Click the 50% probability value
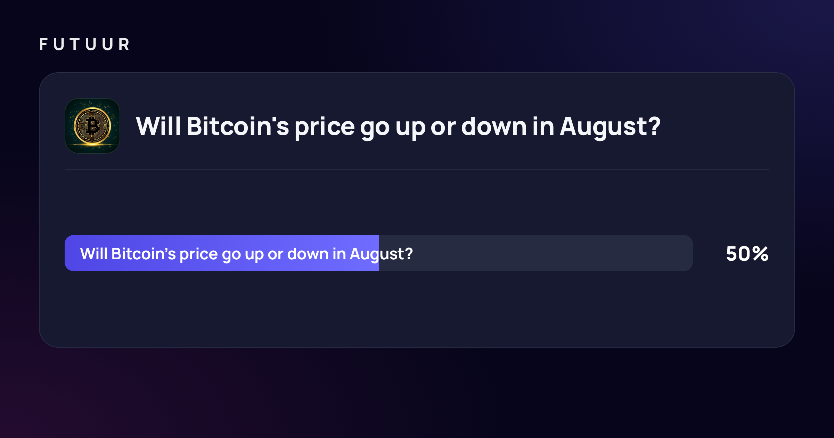This screenshot has height=438, width=834. pos(747,254)
